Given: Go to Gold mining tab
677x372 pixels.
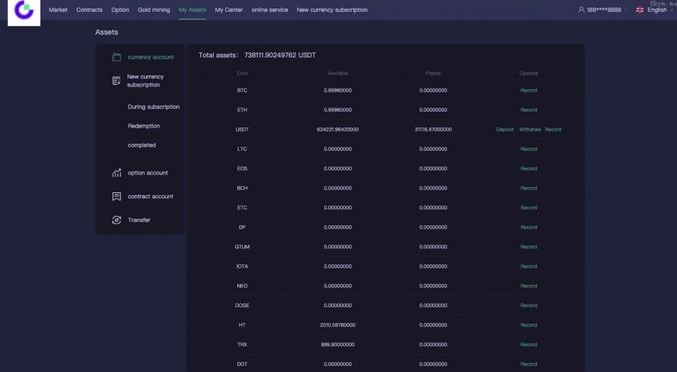Looking at the screenshot, I should (x=154, y=10).
